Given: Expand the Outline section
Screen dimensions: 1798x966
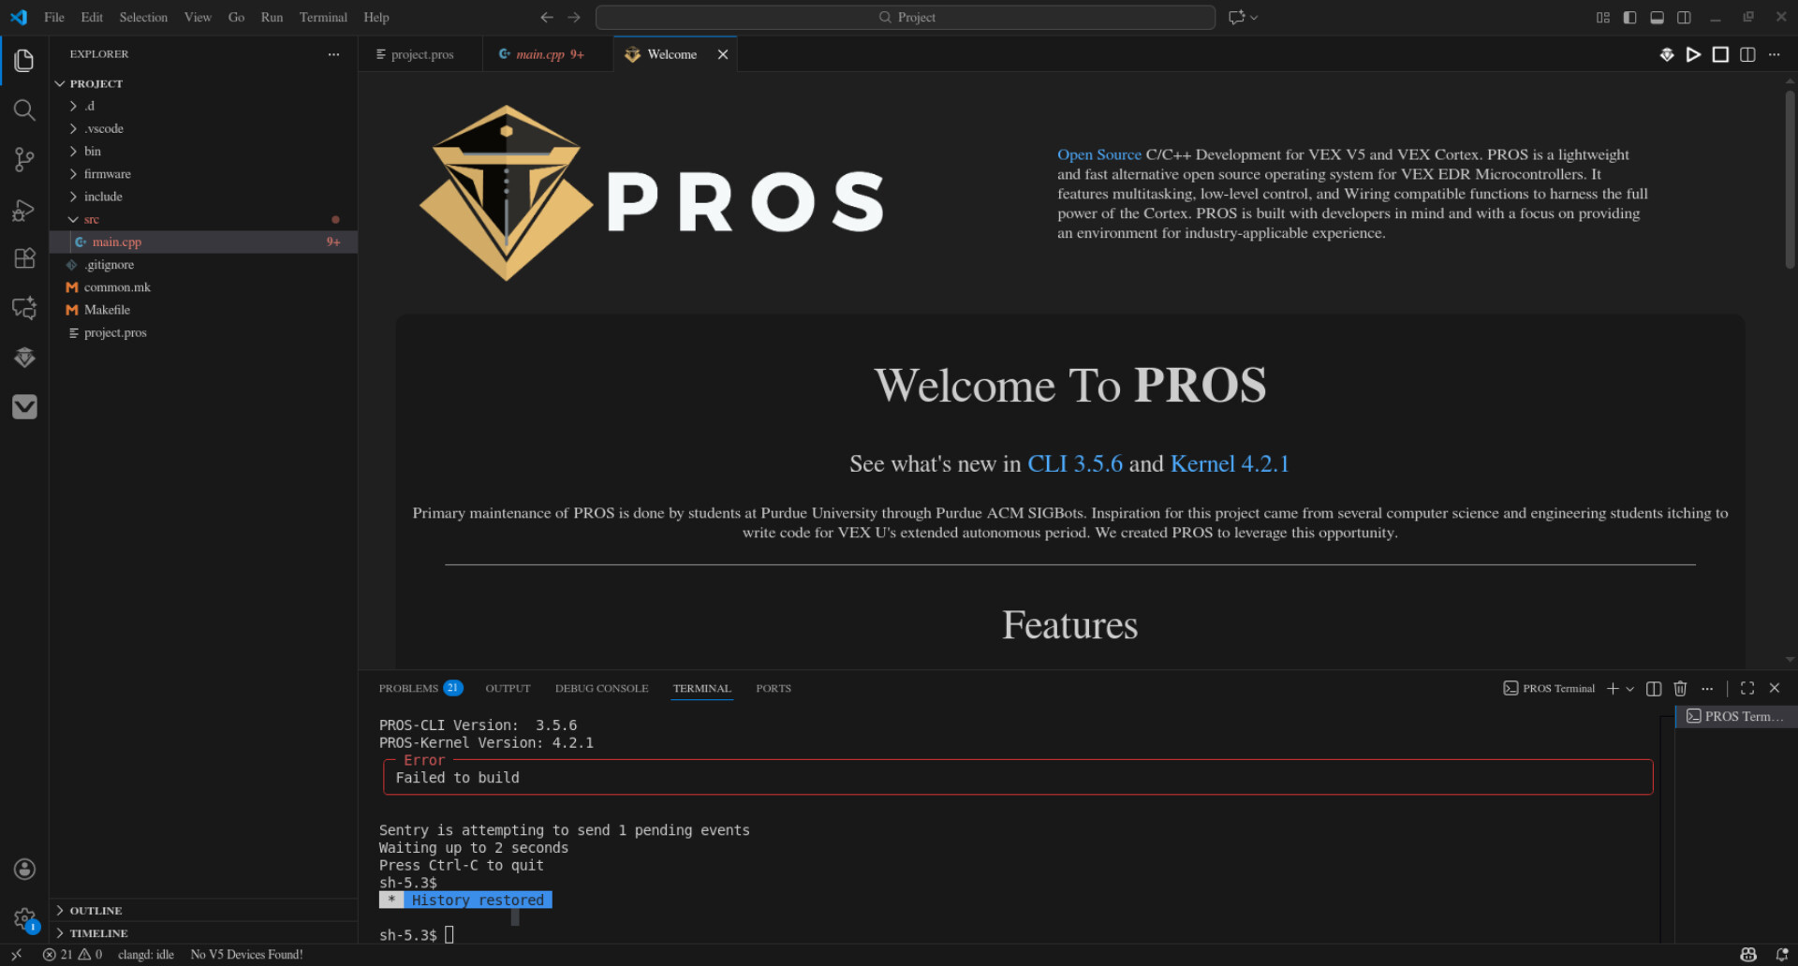Looking at the screenshot, I should 96,911.
